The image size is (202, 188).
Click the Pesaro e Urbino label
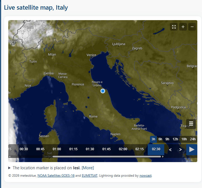pyautogui.click(x=97, y=84)
